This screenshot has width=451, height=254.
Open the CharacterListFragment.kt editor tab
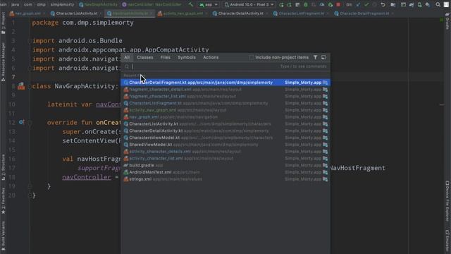pyautogui.click(x=301, y=13)
